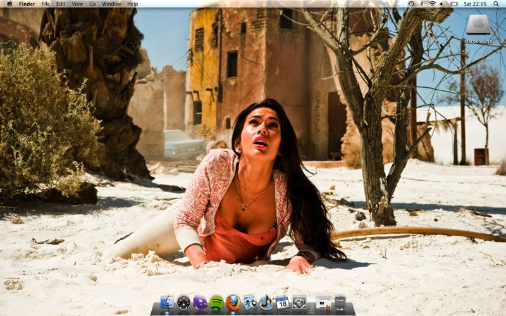Screen dimensions: 506x316
Task: Click the Time Machine status icon
Action: click(x=411, y=4)
